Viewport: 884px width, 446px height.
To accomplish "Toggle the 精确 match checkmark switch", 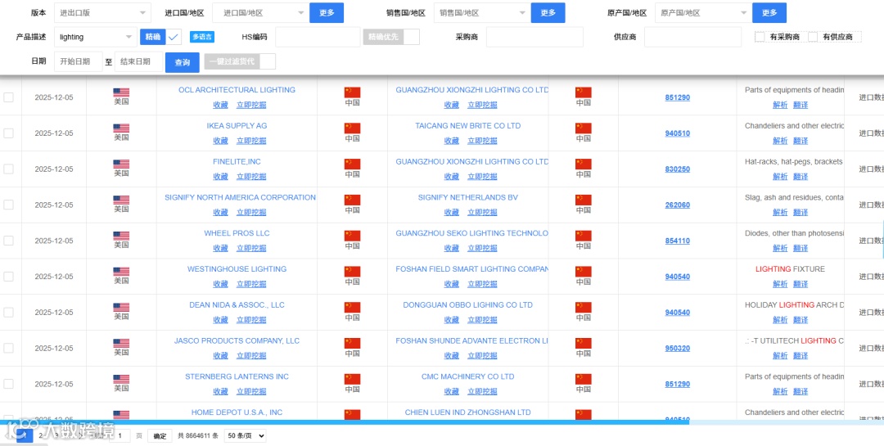I will click(160, 37).
